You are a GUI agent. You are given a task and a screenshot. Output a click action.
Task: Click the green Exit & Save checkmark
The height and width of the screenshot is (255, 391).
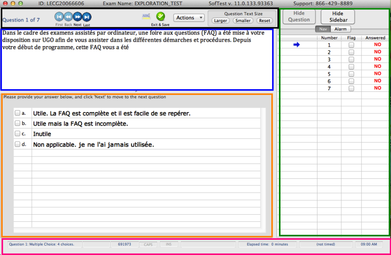[x=161, y=17]
